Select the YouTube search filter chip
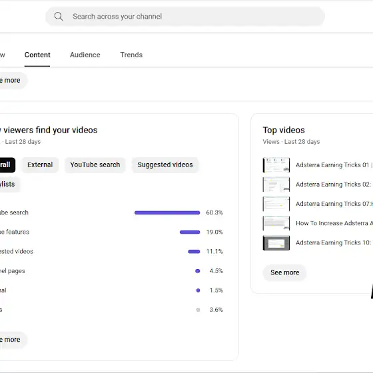 coord(95,165)
